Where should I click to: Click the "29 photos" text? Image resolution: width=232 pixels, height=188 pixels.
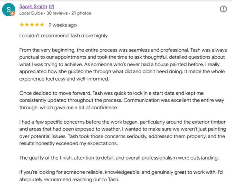pyautogui.click(x=81, y=13)
